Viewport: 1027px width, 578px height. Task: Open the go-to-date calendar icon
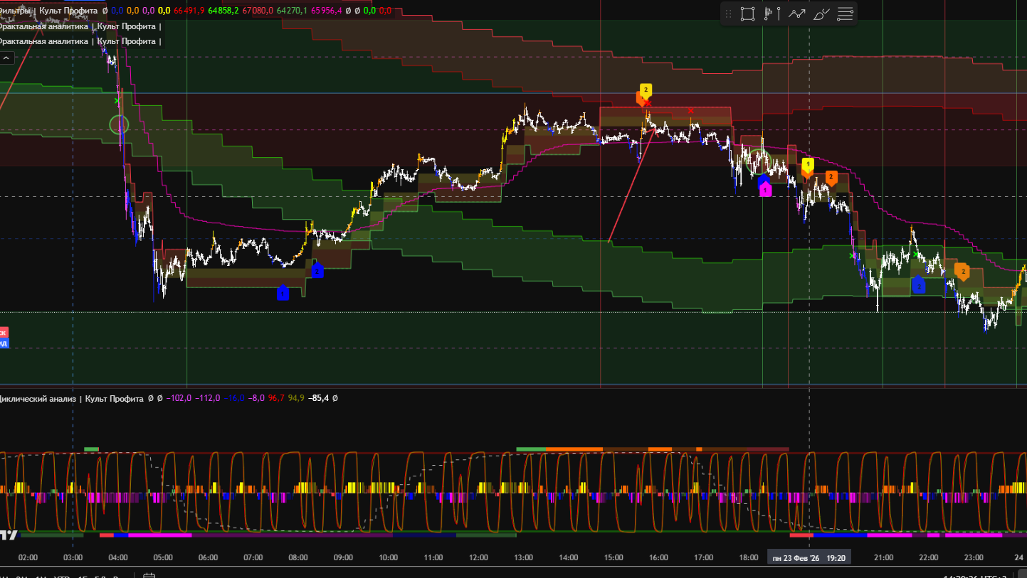149,575
